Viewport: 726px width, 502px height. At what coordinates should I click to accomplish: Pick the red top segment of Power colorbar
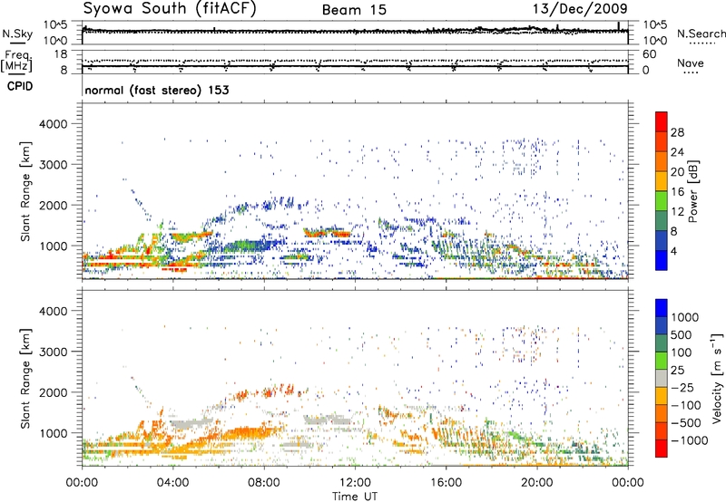click(662, 121)
